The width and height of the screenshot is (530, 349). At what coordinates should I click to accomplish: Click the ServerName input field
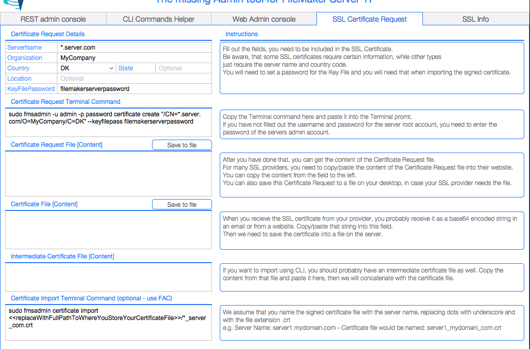tap(134, 47)
